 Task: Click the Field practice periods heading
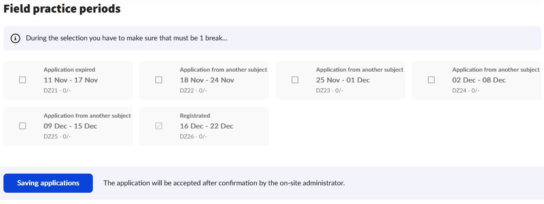point(62,9)
